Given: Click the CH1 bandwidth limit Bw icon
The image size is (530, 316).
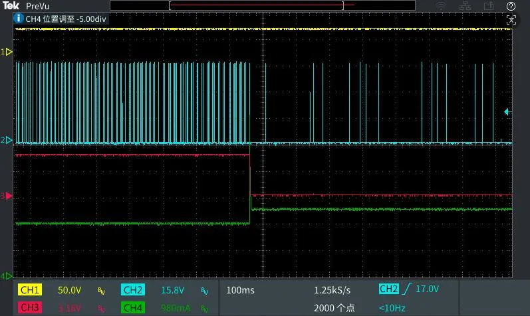Looking at the screenshot, I should click(101, 291).
